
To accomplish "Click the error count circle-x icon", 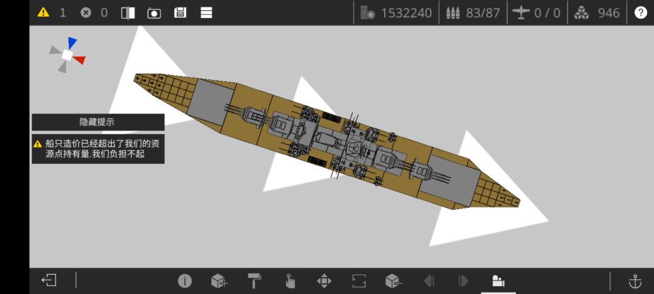I will [85, 13].
